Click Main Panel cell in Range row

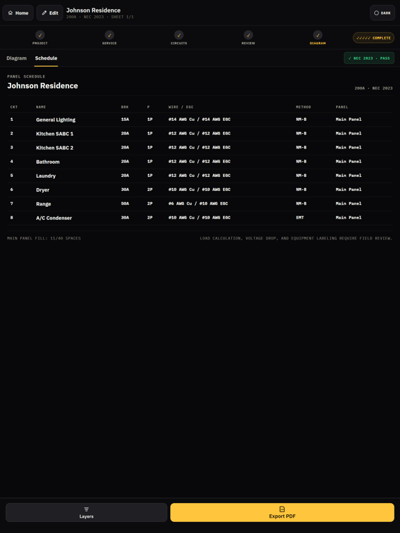click(349, 203)
